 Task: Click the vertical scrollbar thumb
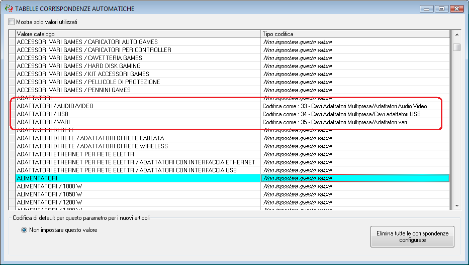click(457, 47)
